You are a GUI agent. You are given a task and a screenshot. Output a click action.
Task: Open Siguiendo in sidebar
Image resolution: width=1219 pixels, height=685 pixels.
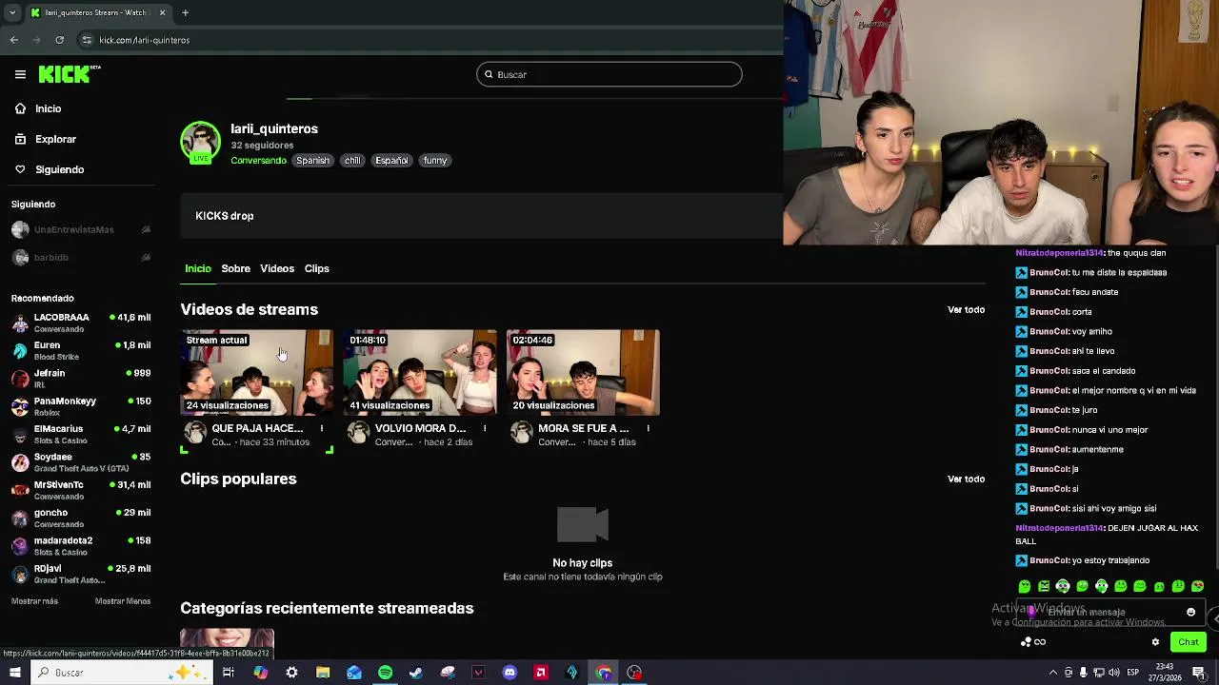click(59, 169)
